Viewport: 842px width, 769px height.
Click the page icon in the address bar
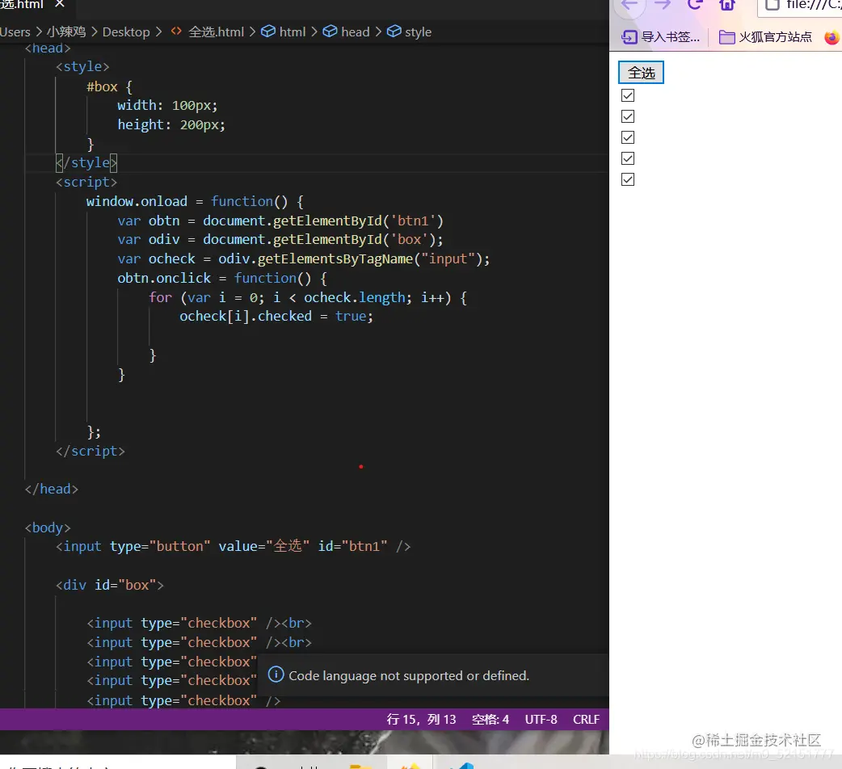[x=773, y=5]
